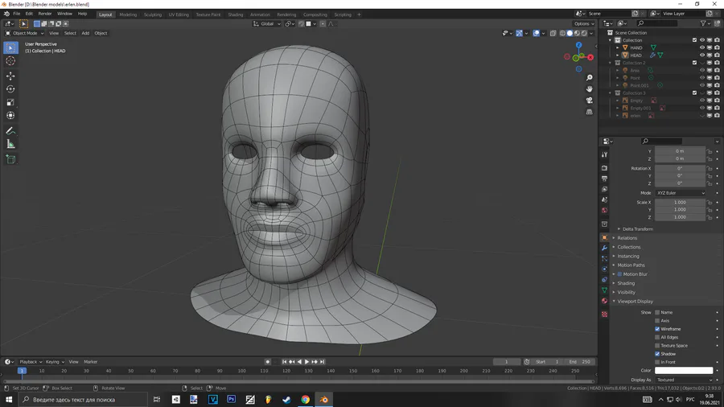Pick the Measure ruler tool

10,144
